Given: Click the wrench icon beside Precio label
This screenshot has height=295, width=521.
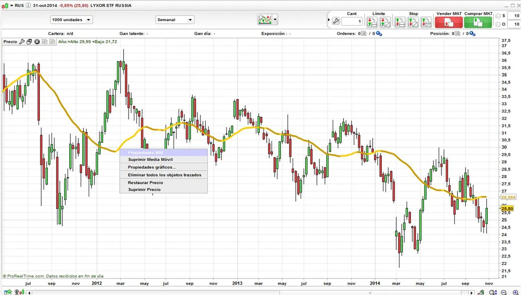Looking at the screenshot, I should pyautogui.click(x=22, y=42).
